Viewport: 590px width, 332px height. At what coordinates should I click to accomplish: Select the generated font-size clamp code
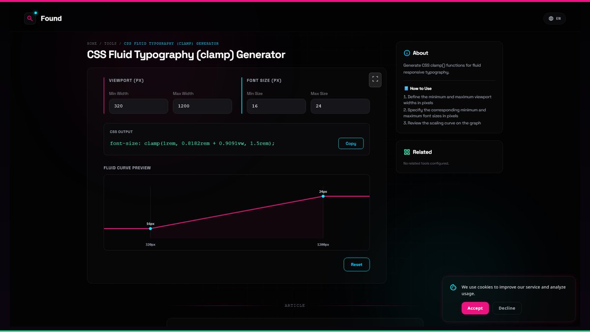pos(192,143)
